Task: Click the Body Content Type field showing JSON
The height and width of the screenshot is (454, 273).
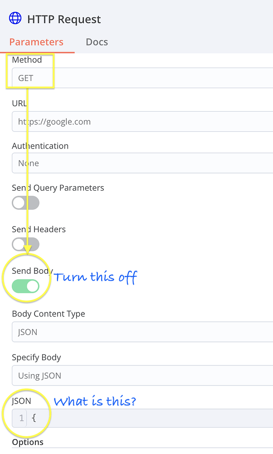Action: tap(136, 332)
